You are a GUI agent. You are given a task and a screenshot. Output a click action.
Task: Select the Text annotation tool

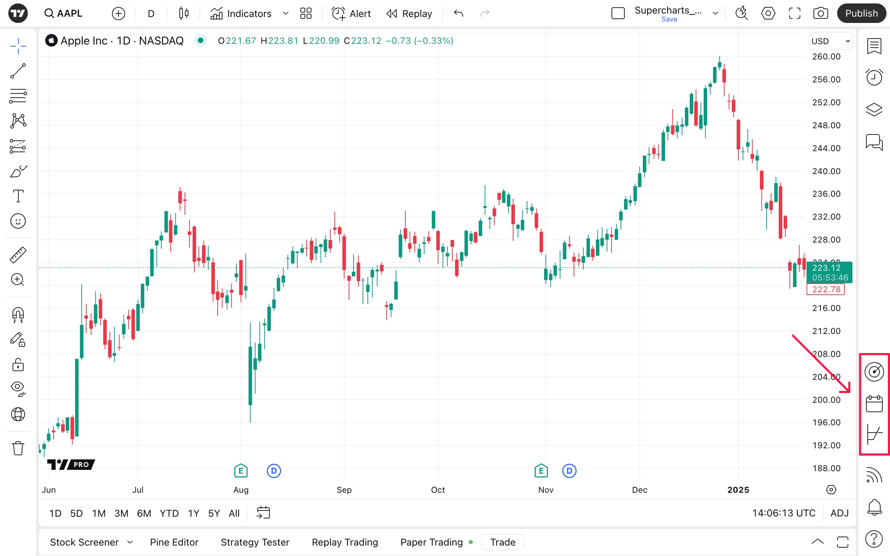click(x=18, y=196)
